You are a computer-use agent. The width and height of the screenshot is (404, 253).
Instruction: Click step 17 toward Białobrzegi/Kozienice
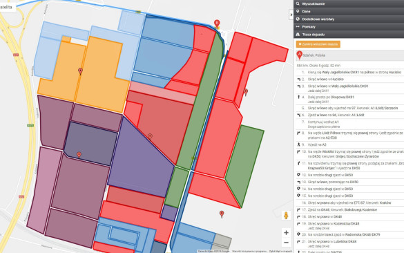coord(349,210)
